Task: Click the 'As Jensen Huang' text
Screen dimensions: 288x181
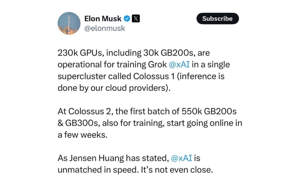Action: point(91,158)
